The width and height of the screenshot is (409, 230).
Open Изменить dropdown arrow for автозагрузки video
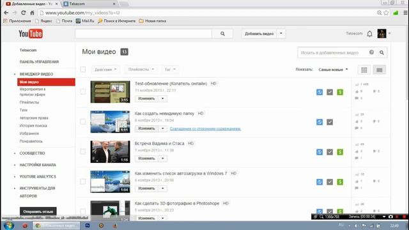click(x=162, y=188)
